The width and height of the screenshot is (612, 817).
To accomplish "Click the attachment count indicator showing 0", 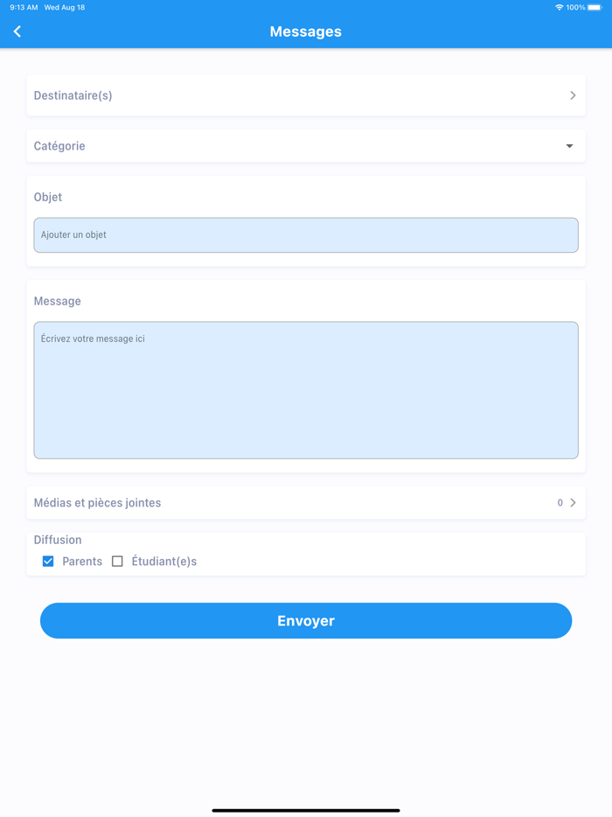I will 559,503.
